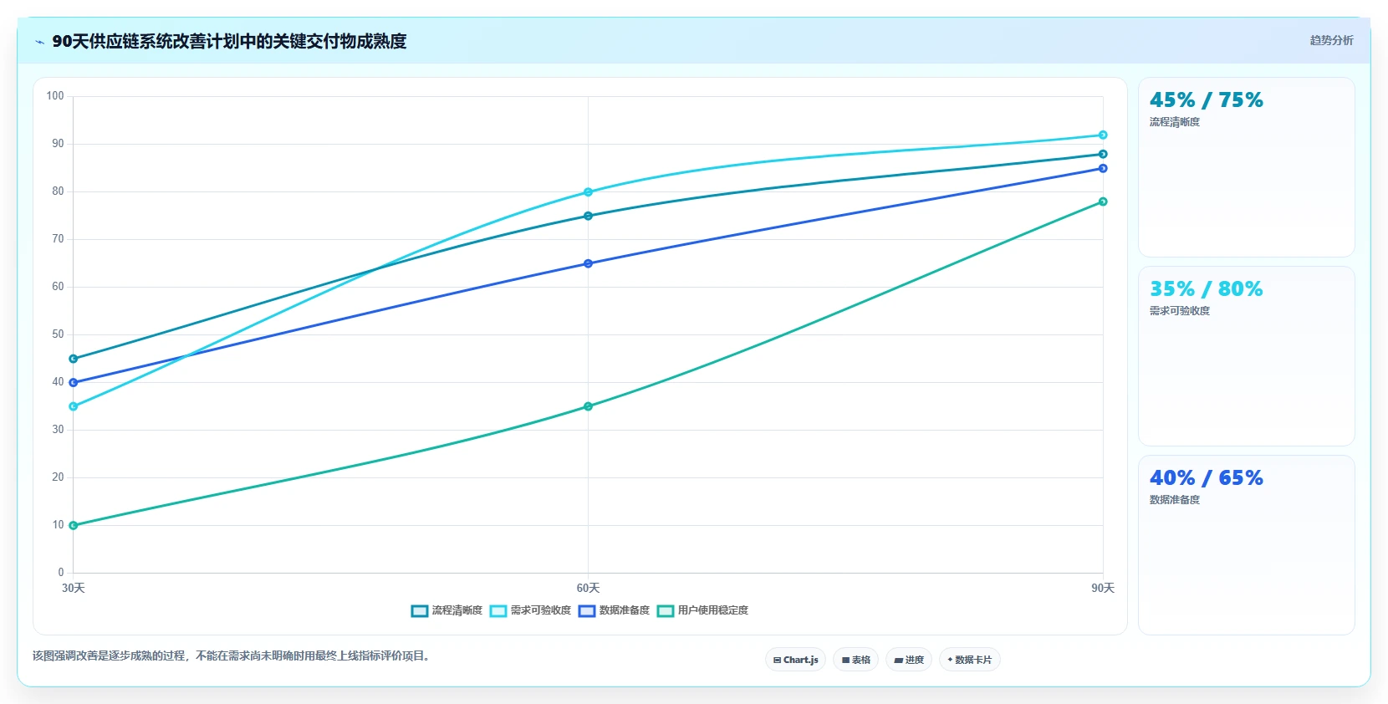Click the footnote starting 该图强调改善是逐步成熟的过程
The image size is (1388, 704).
pos(232,656)
